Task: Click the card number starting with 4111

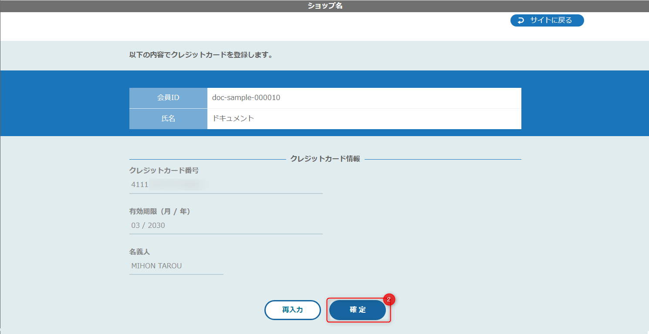Action: pos(140,185)
